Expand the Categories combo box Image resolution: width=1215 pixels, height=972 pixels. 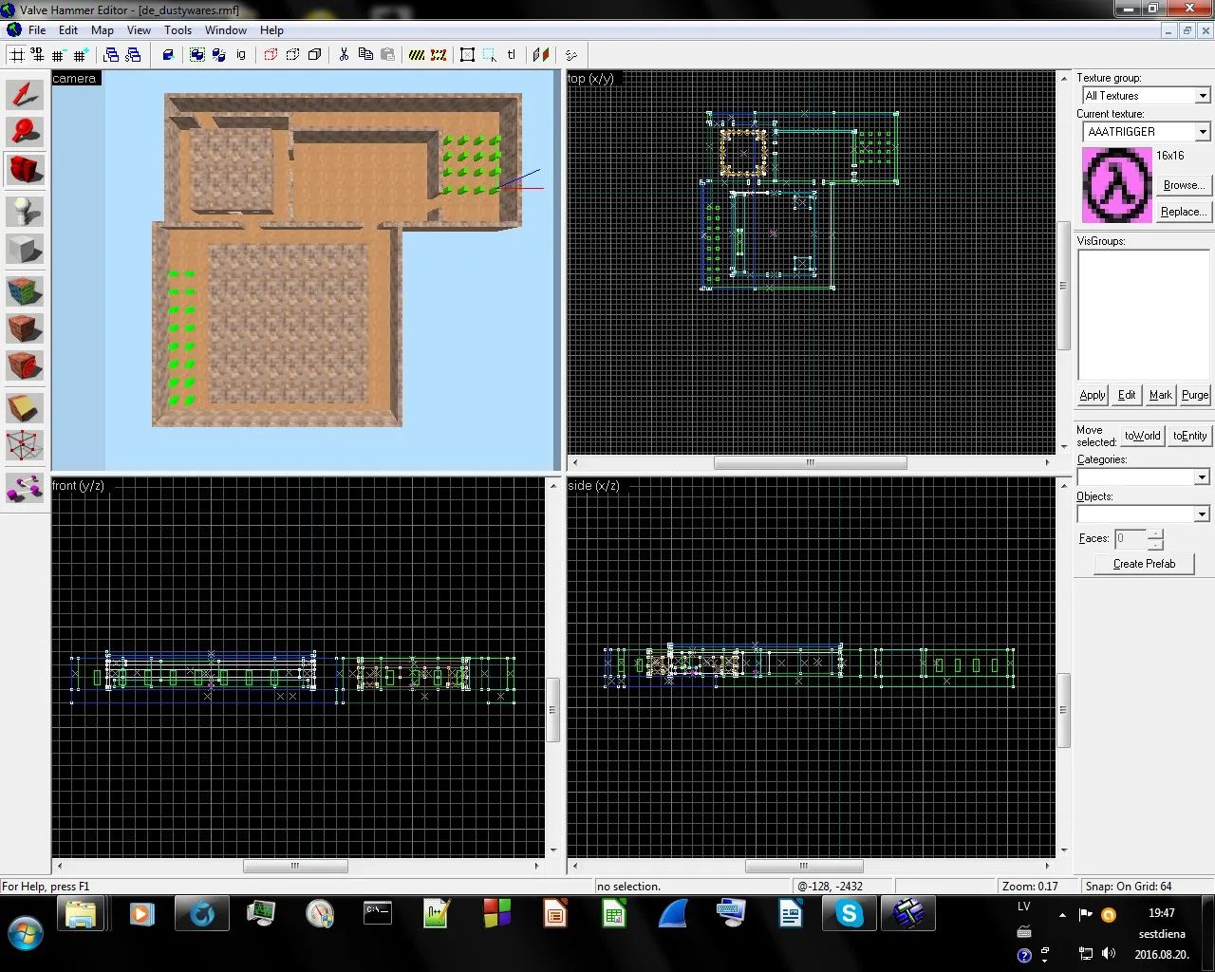(x=1202, y=477)
